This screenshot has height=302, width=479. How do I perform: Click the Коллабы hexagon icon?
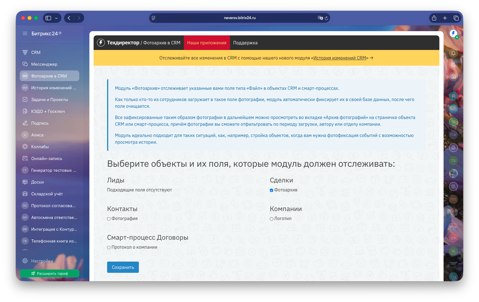tap(25, 147)
